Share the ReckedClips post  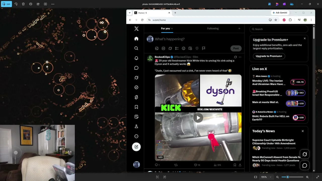pyautogui.click(x=240, y=165)
